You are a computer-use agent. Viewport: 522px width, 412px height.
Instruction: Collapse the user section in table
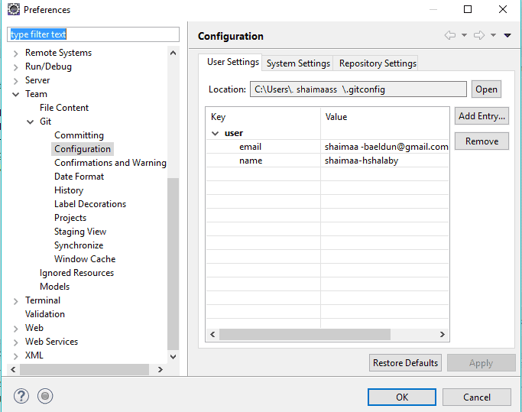point(215,133)
